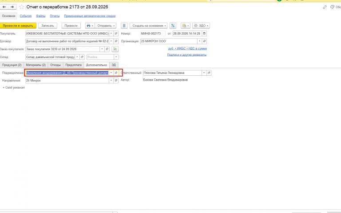341x213 pixels.
Task: Open the Создать на основании menu
Action: (x=149, y=26)
